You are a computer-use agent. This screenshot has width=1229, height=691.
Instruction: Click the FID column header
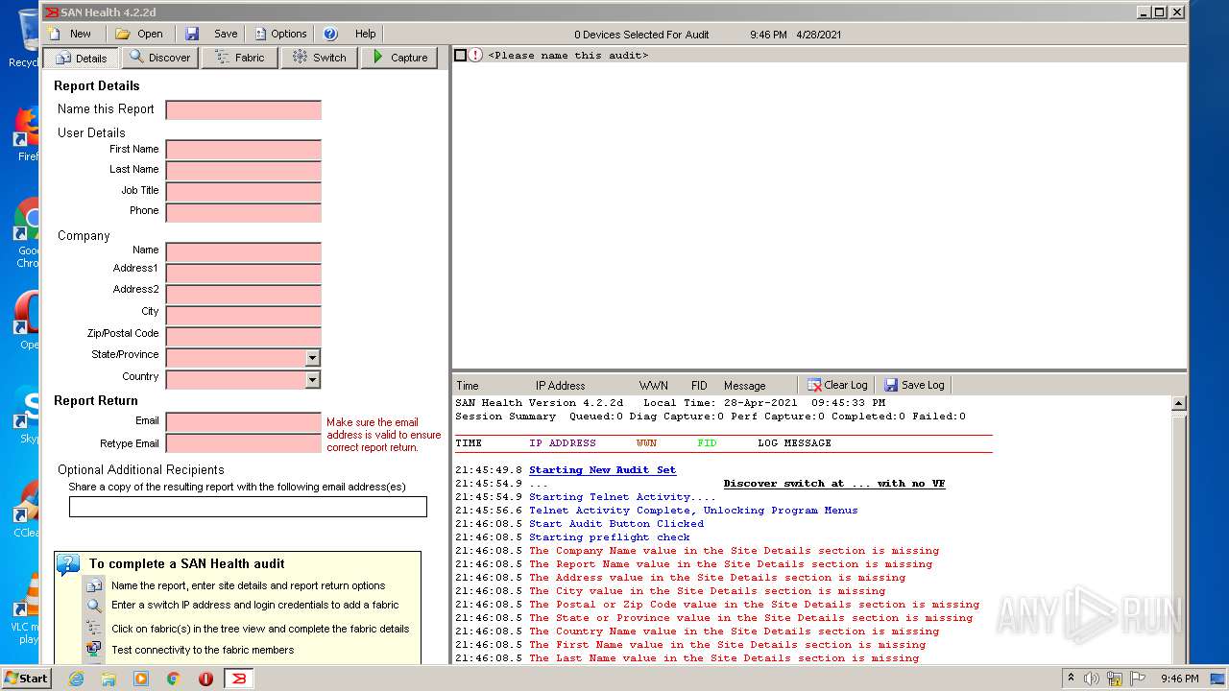pyautogui.click(x=699, y=386)
